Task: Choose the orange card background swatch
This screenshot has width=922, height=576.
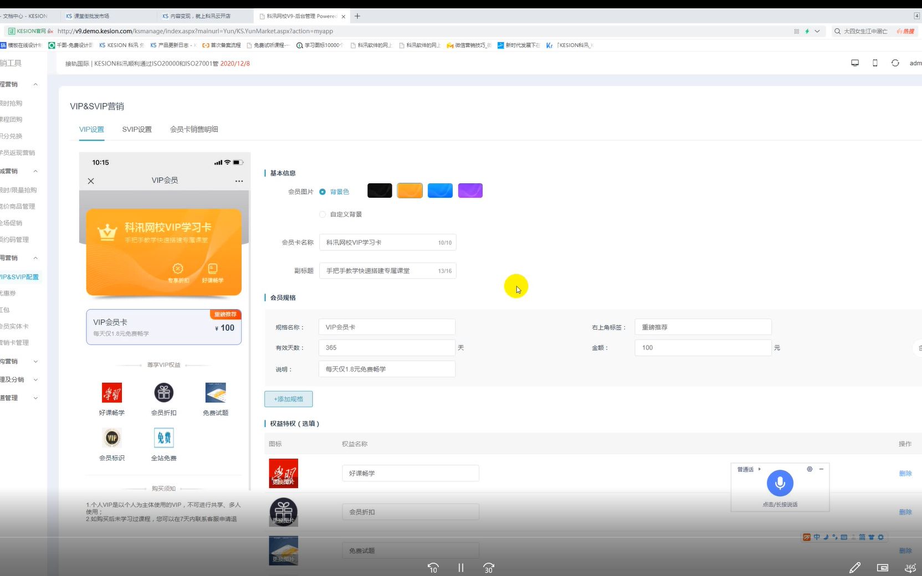Action: point(410,191)
